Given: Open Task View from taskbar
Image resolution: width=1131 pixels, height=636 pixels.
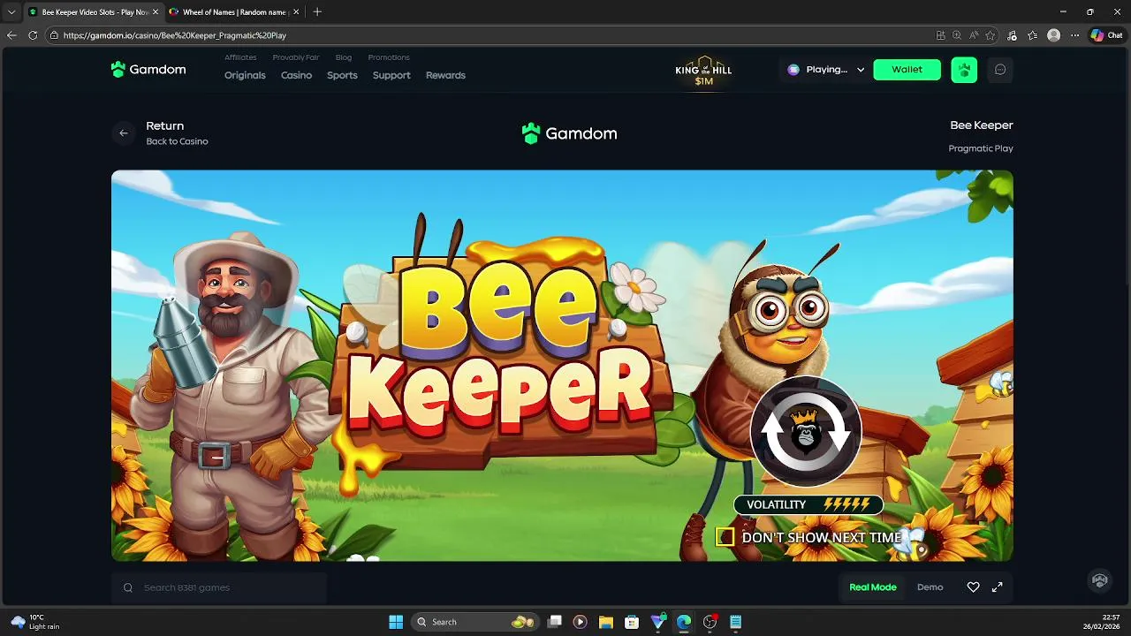Looking at the screenshot, I should 554,622.
